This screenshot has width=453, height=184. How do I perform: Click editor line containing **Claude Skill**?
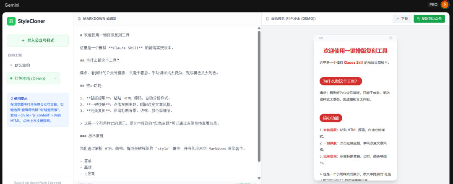click(x=127, y=48)
